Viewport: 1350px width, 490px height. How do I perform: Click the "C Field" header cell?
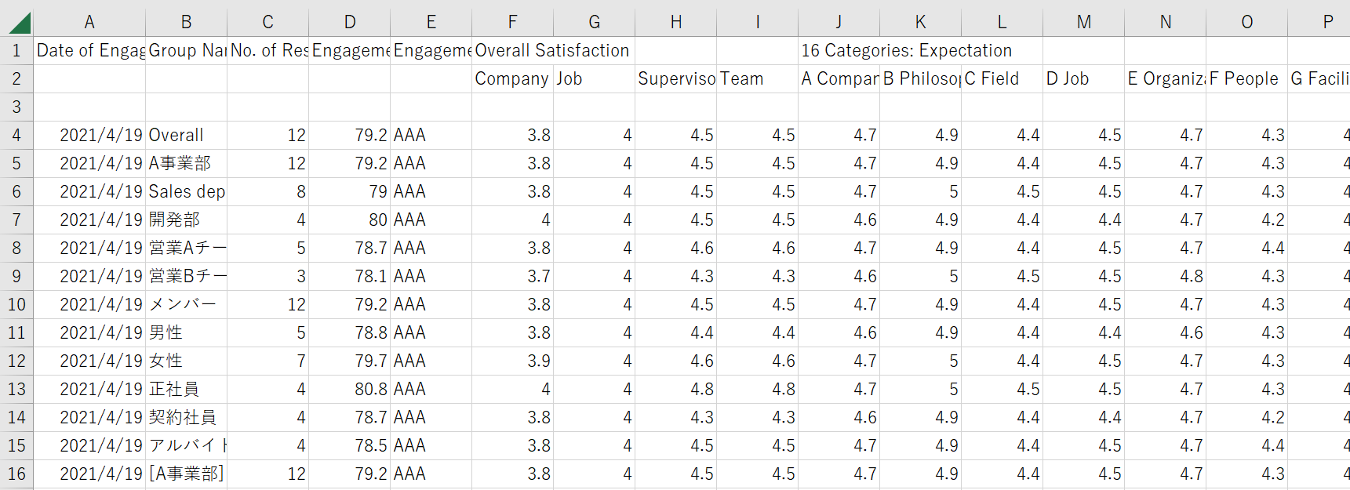(x=1002, y=79)
